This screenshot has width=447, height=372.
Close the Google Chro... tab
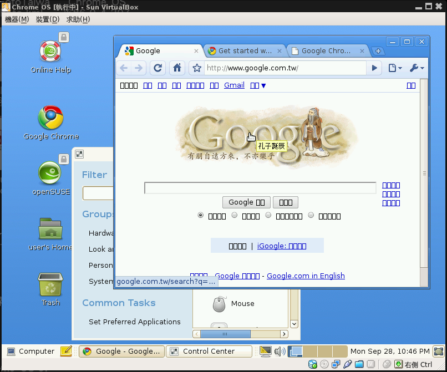coord(362,51)
